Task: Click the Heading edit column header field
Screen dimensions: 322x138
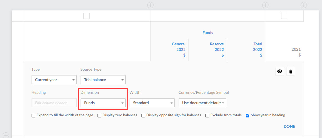Action: coord(54,103)
